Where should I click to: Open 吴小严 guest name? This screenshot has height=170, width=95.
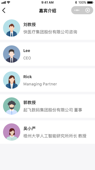click(x=29, y=129)
